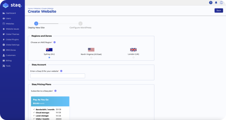
Task: Click Create Website breadcrumb
Action: (47, 8)
